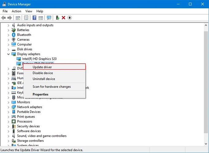Viewport: 209px width, 153px height.
Task: Choose Update driver from context menu
Action: [54, 67]
